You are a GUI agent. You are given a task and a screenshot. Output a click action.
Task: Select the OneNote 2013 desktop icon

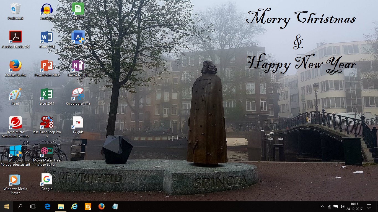(x=78, y=66)
